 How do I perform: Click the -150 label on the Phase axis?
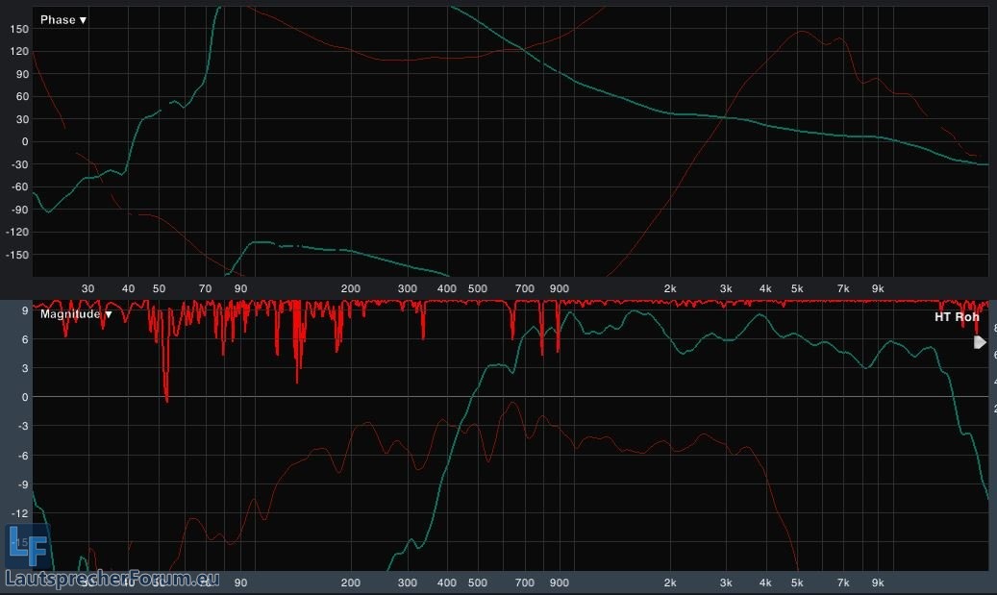pos(16,255)
